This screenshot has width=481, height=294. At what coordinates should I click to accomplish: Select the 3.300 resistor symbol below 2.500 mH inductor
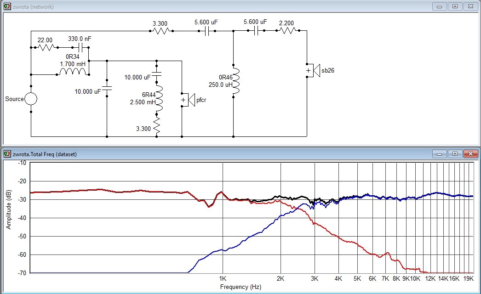(157, 125)
